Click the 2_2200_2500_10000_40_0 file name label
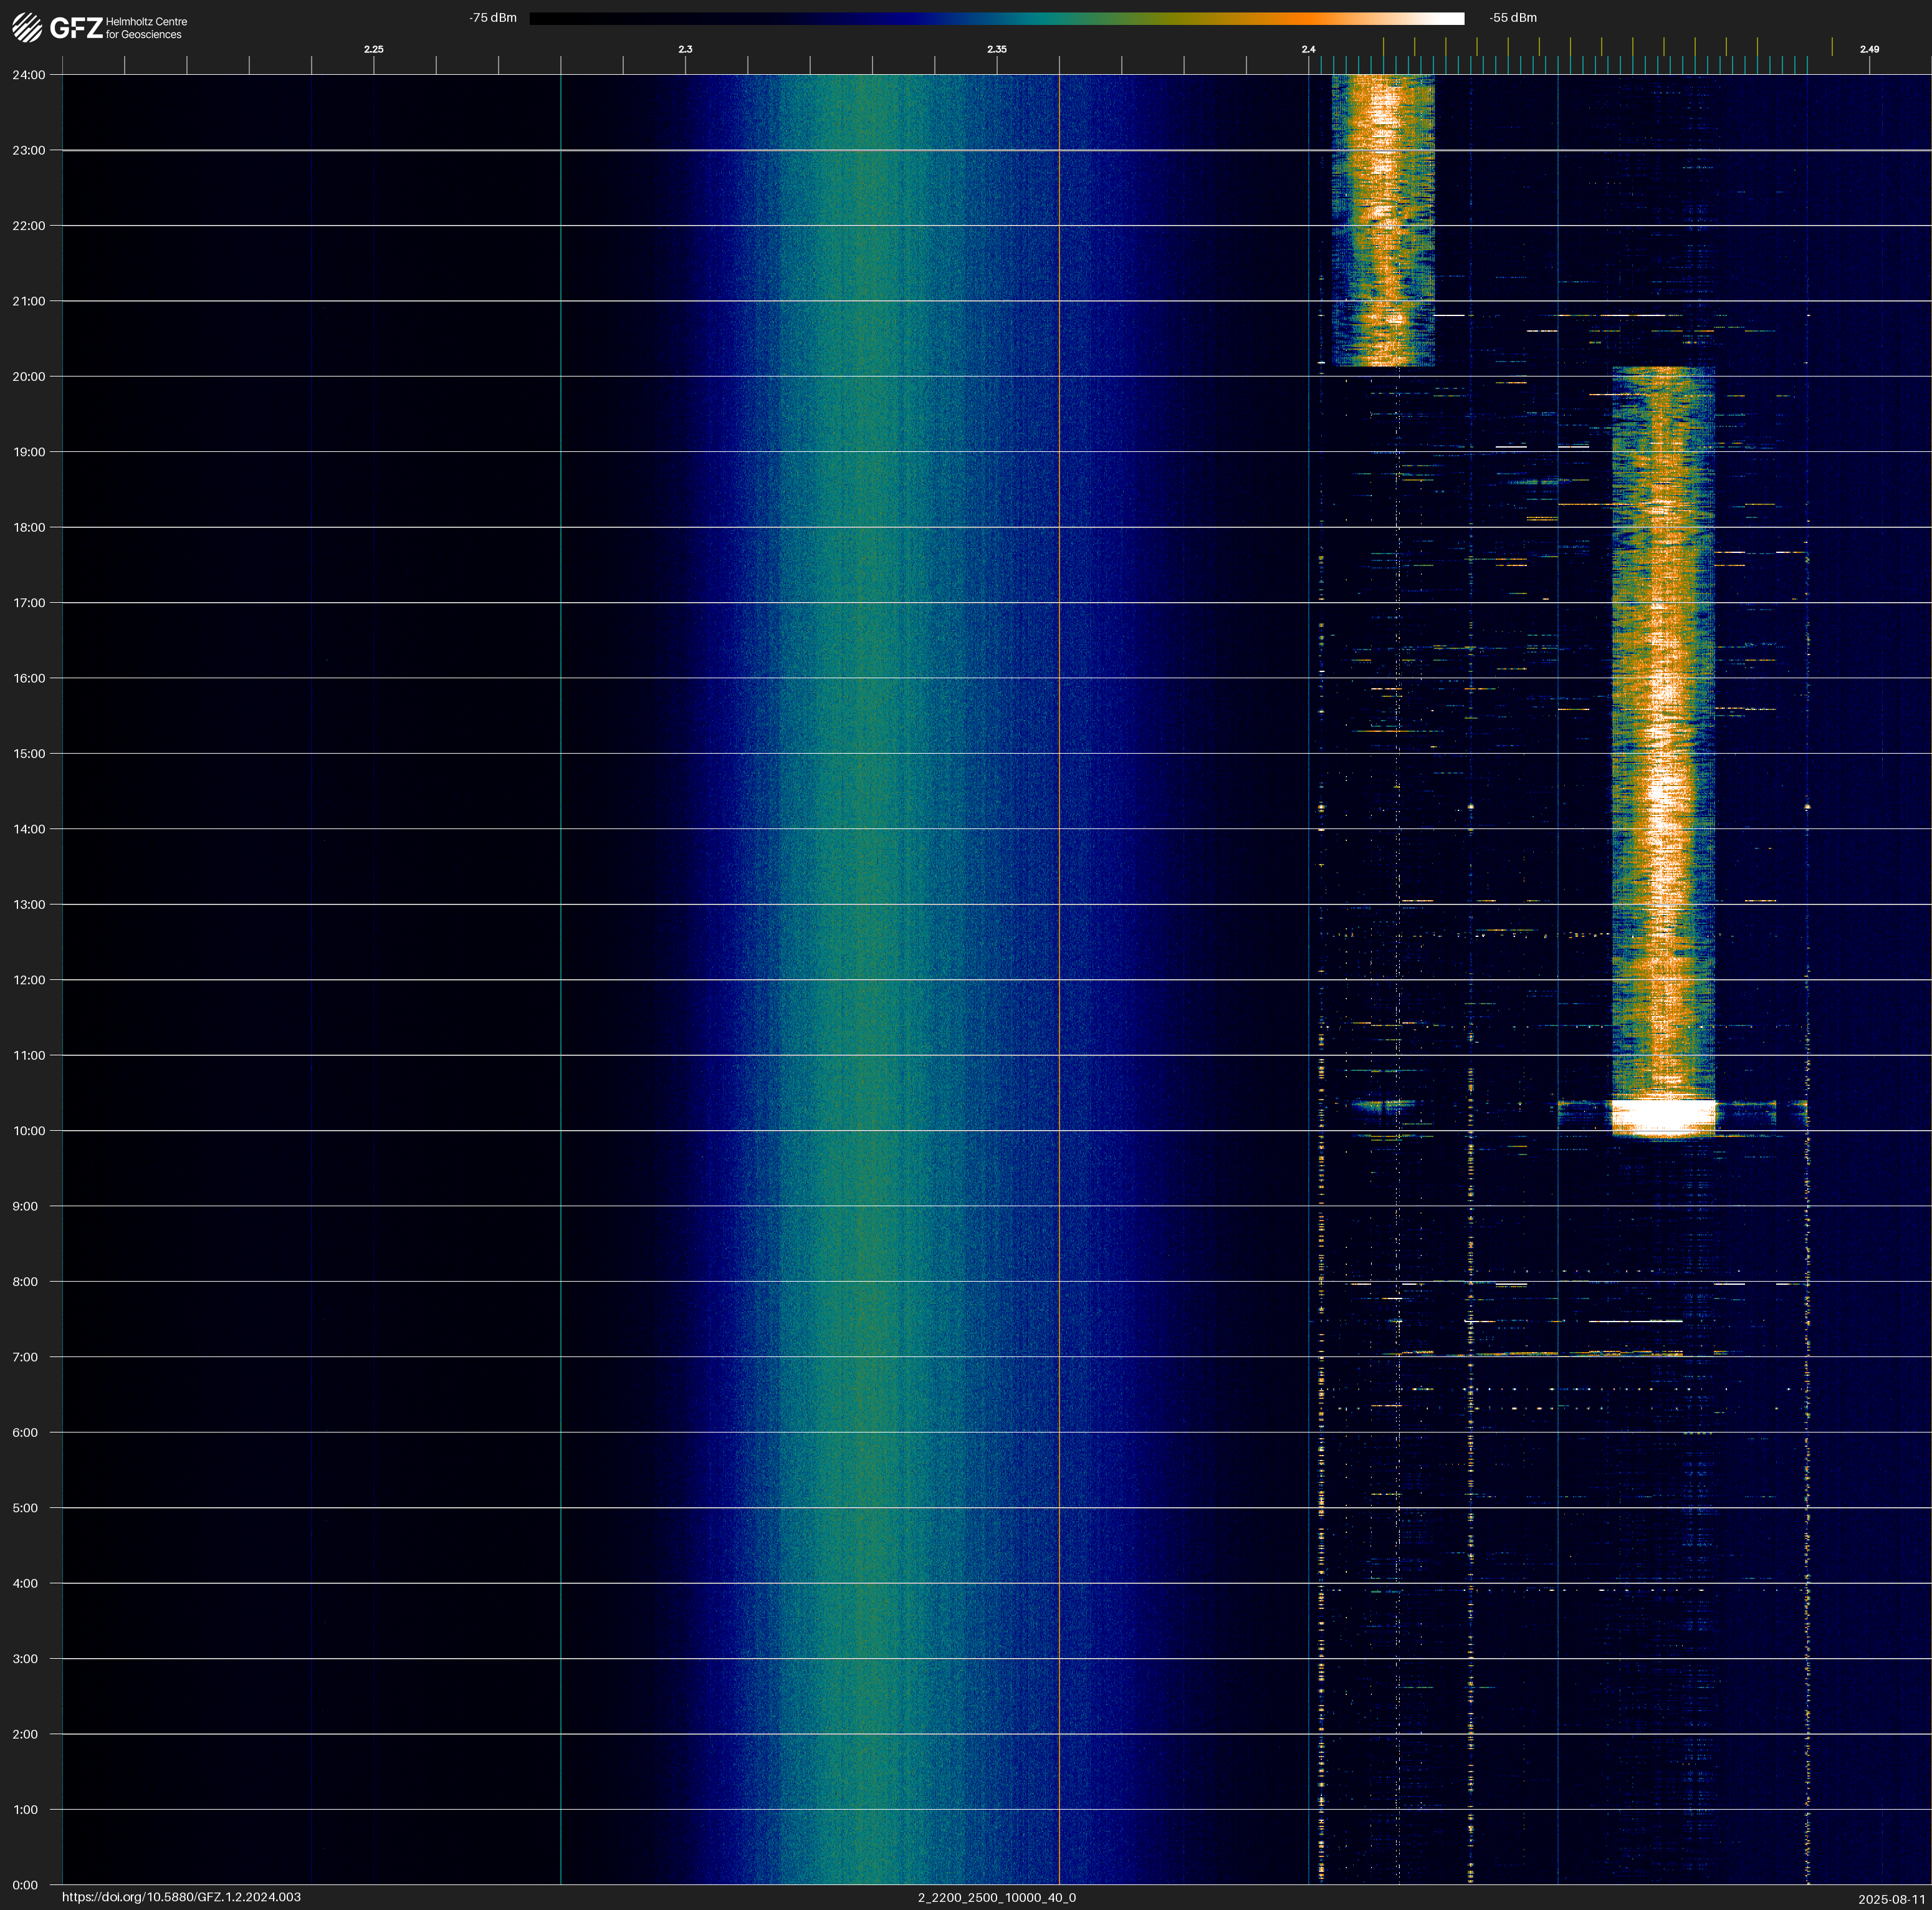Image resolution: width=1932 pixels, height=1910 pixels. 996,1897
